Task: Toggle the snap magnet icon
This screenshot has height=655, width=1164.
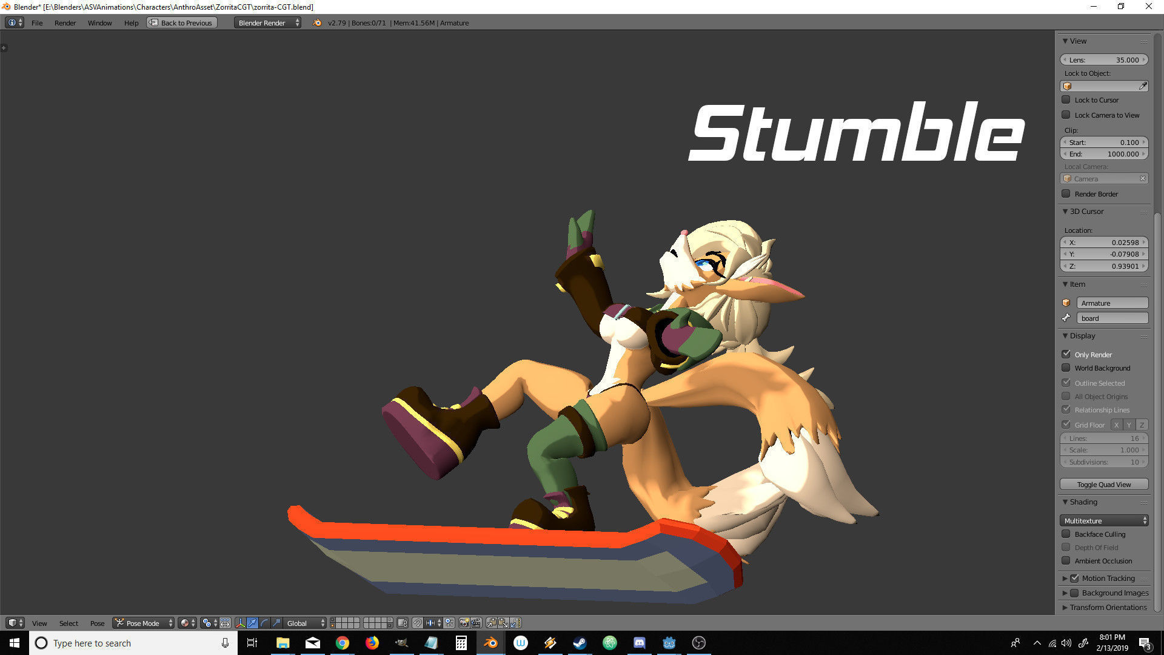Action: [417, 623]
